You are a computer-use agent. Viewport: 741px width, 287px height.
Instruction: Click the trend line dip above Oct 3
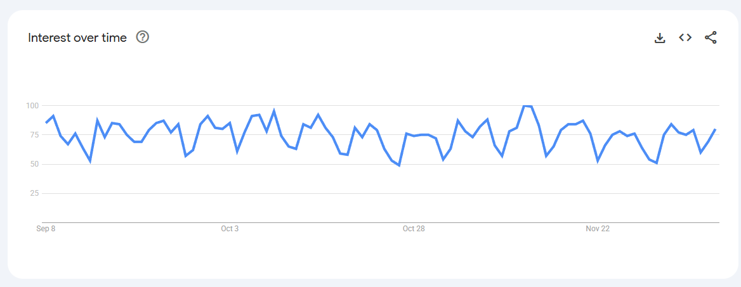click(x=237, y=152)
